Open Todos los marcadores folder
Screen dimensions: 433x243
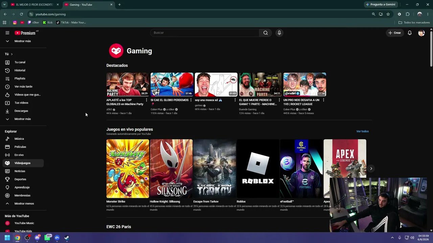tap(414, 23)
